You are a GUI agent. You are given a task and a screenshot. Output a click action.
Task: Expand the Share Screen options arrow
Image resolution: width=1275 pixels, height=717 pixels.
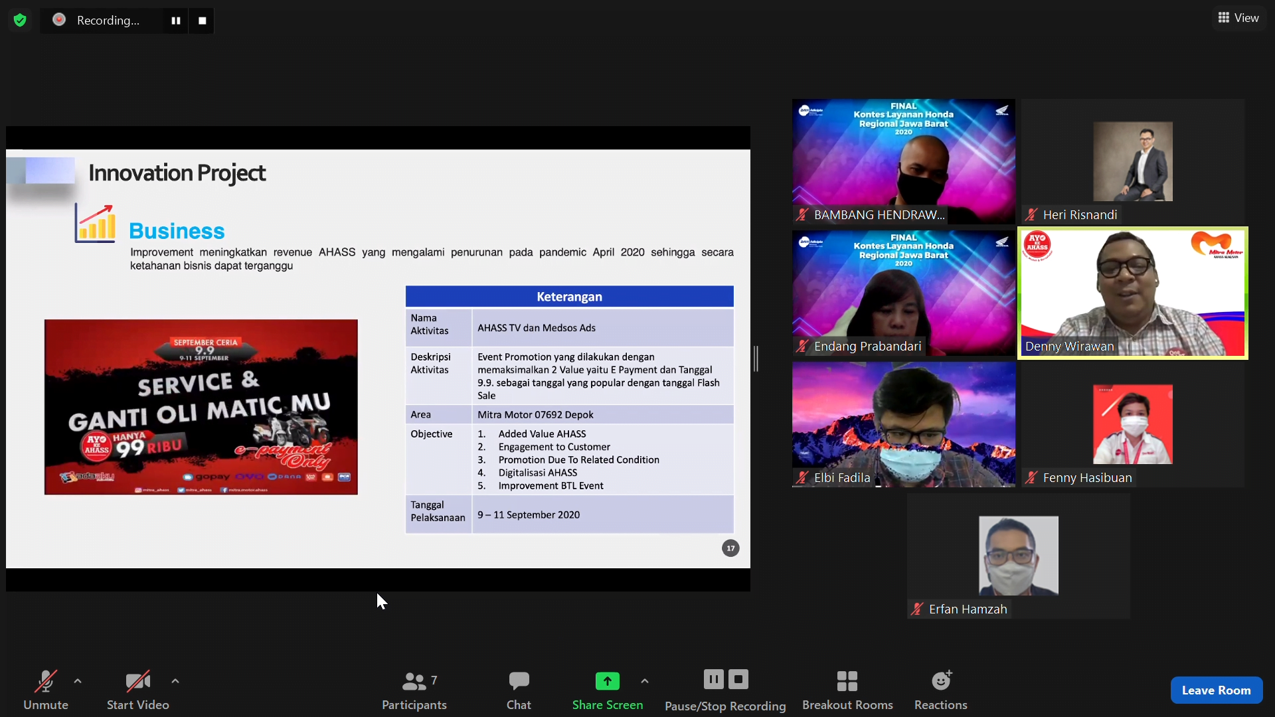click(645, 681)
